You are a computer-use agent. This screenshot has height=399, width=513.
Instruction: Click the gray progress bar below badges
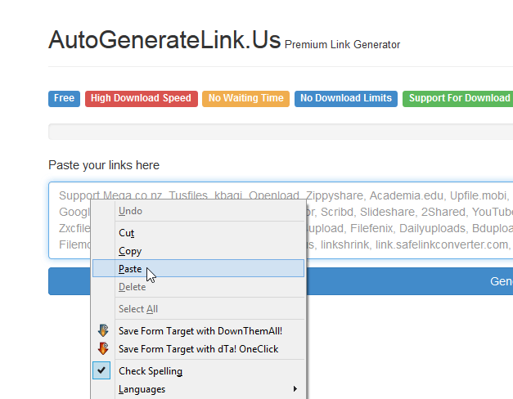281,132
